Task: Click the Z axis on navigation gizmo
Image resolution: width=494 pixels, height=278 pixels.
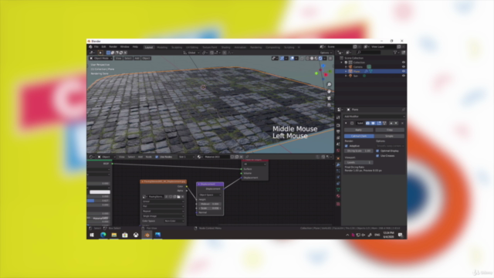Action: coord(323,66)
